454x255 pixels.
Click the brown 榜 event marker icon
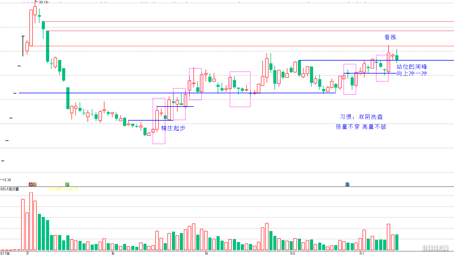[x=35, y=184]
